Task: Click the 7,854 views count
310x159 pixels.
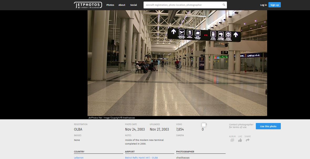Action: tap(180, 129)
